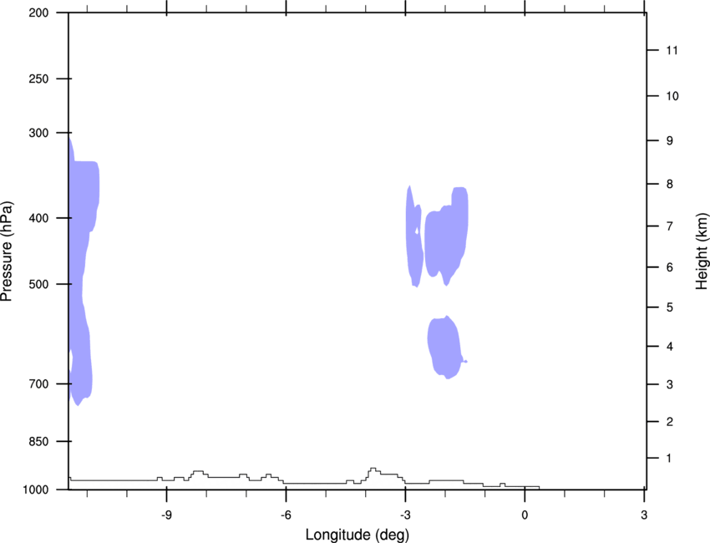Click the 8 km height label

[x=670, y=184]
